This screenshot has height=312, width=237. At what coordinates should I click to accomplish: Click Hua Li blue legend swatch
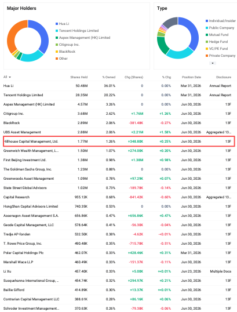(57, 24)
